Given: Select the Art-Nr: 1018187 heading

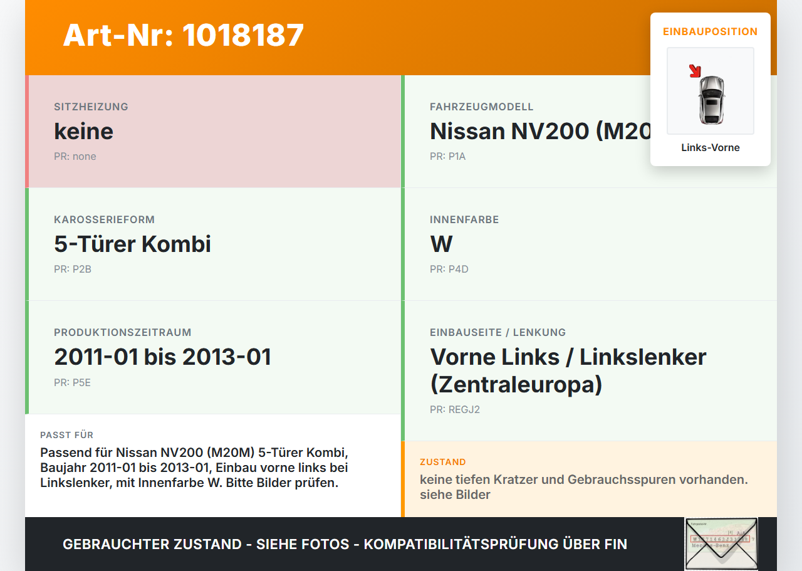Looking at the screenshot, I should tap(184, 35).
